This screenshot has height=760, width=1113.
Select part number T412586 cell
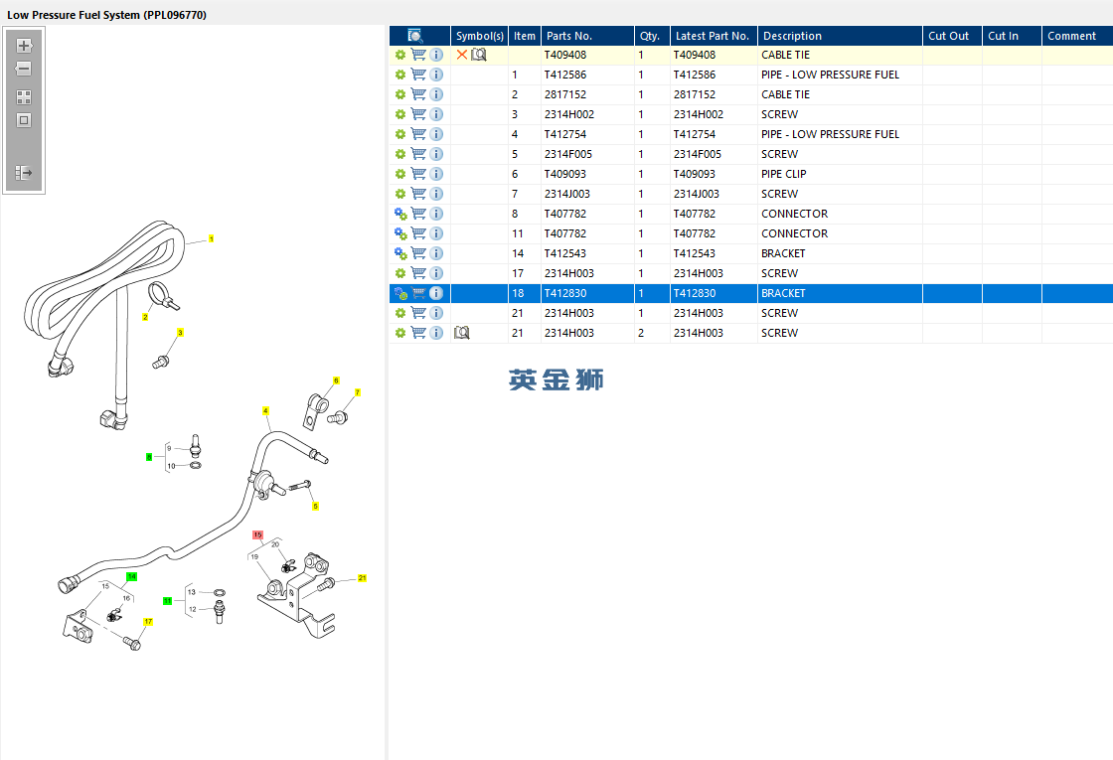pyautogui.click(x=587, y=75)
